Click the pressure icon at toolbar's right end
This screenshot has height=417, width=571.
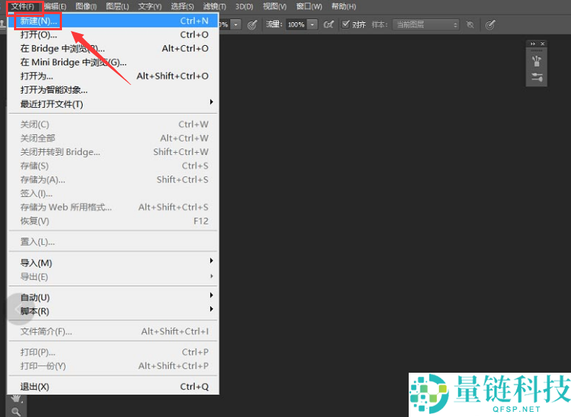tap(491, 24)
